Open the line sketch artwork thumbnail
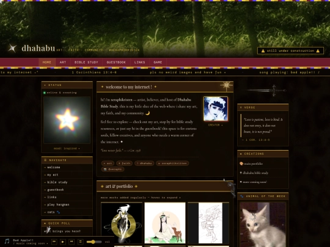The width and height of the screenshot is (330, 247). click(x=208, y=223)
